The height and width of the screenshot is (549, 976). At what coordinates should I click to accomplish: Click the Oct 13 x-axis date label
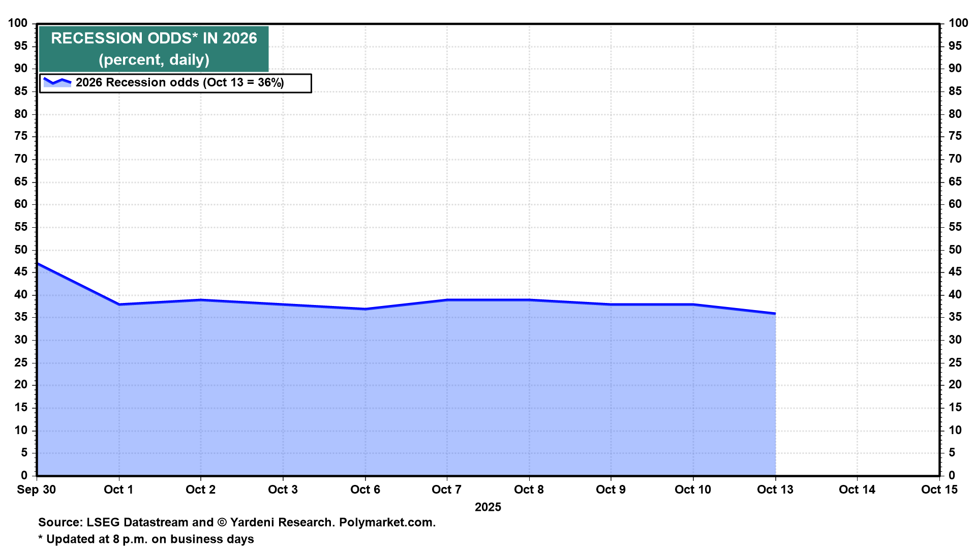click(x=775, y=490)
